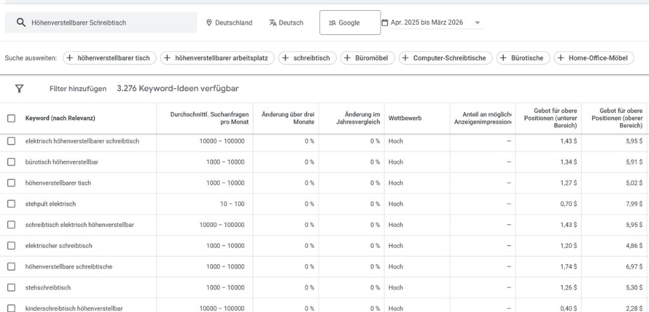Click the location pin icon beside Deutschland
This screenshot has width=649, height=312.
click(x=209, y=23)
